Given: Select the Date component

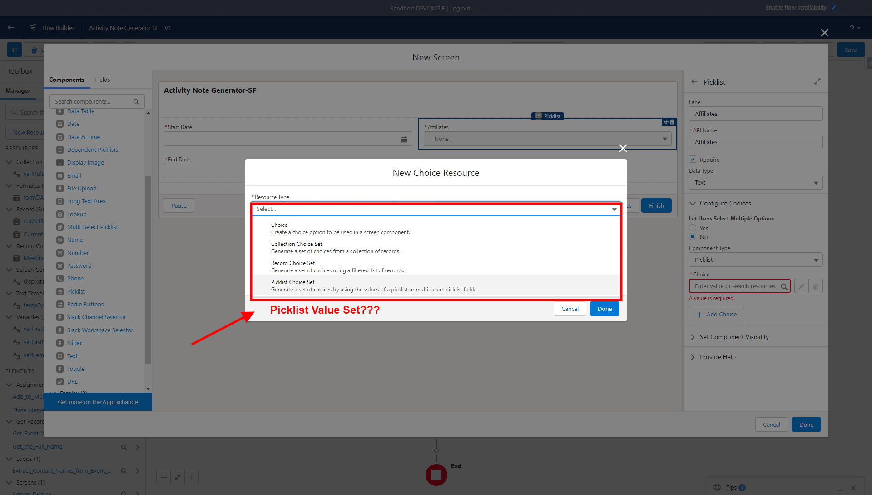Looking at the screenshot, I should (73, 124).
